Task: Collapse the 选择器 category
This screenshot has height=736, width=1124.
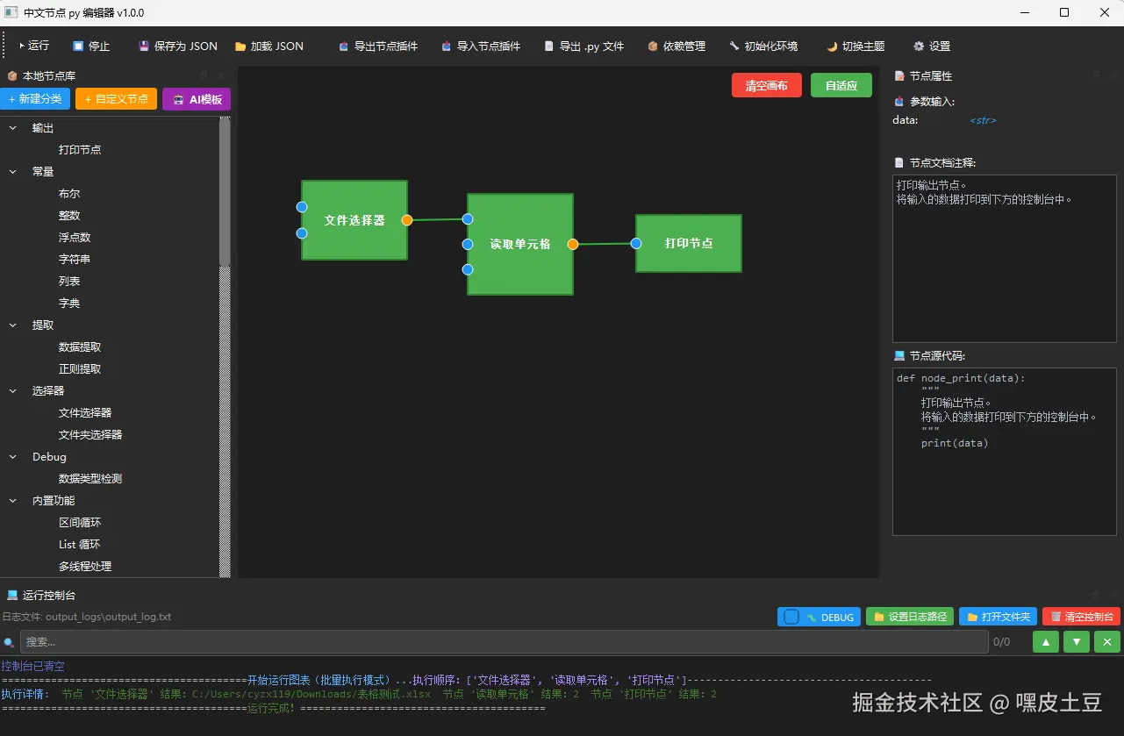Action: click(x=13, y=391)
